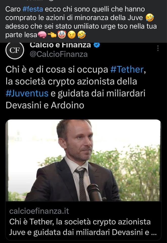Viewport: 167px width, 243px height.
Task: Open the three-dot more options menu
Action: [158, 48]
